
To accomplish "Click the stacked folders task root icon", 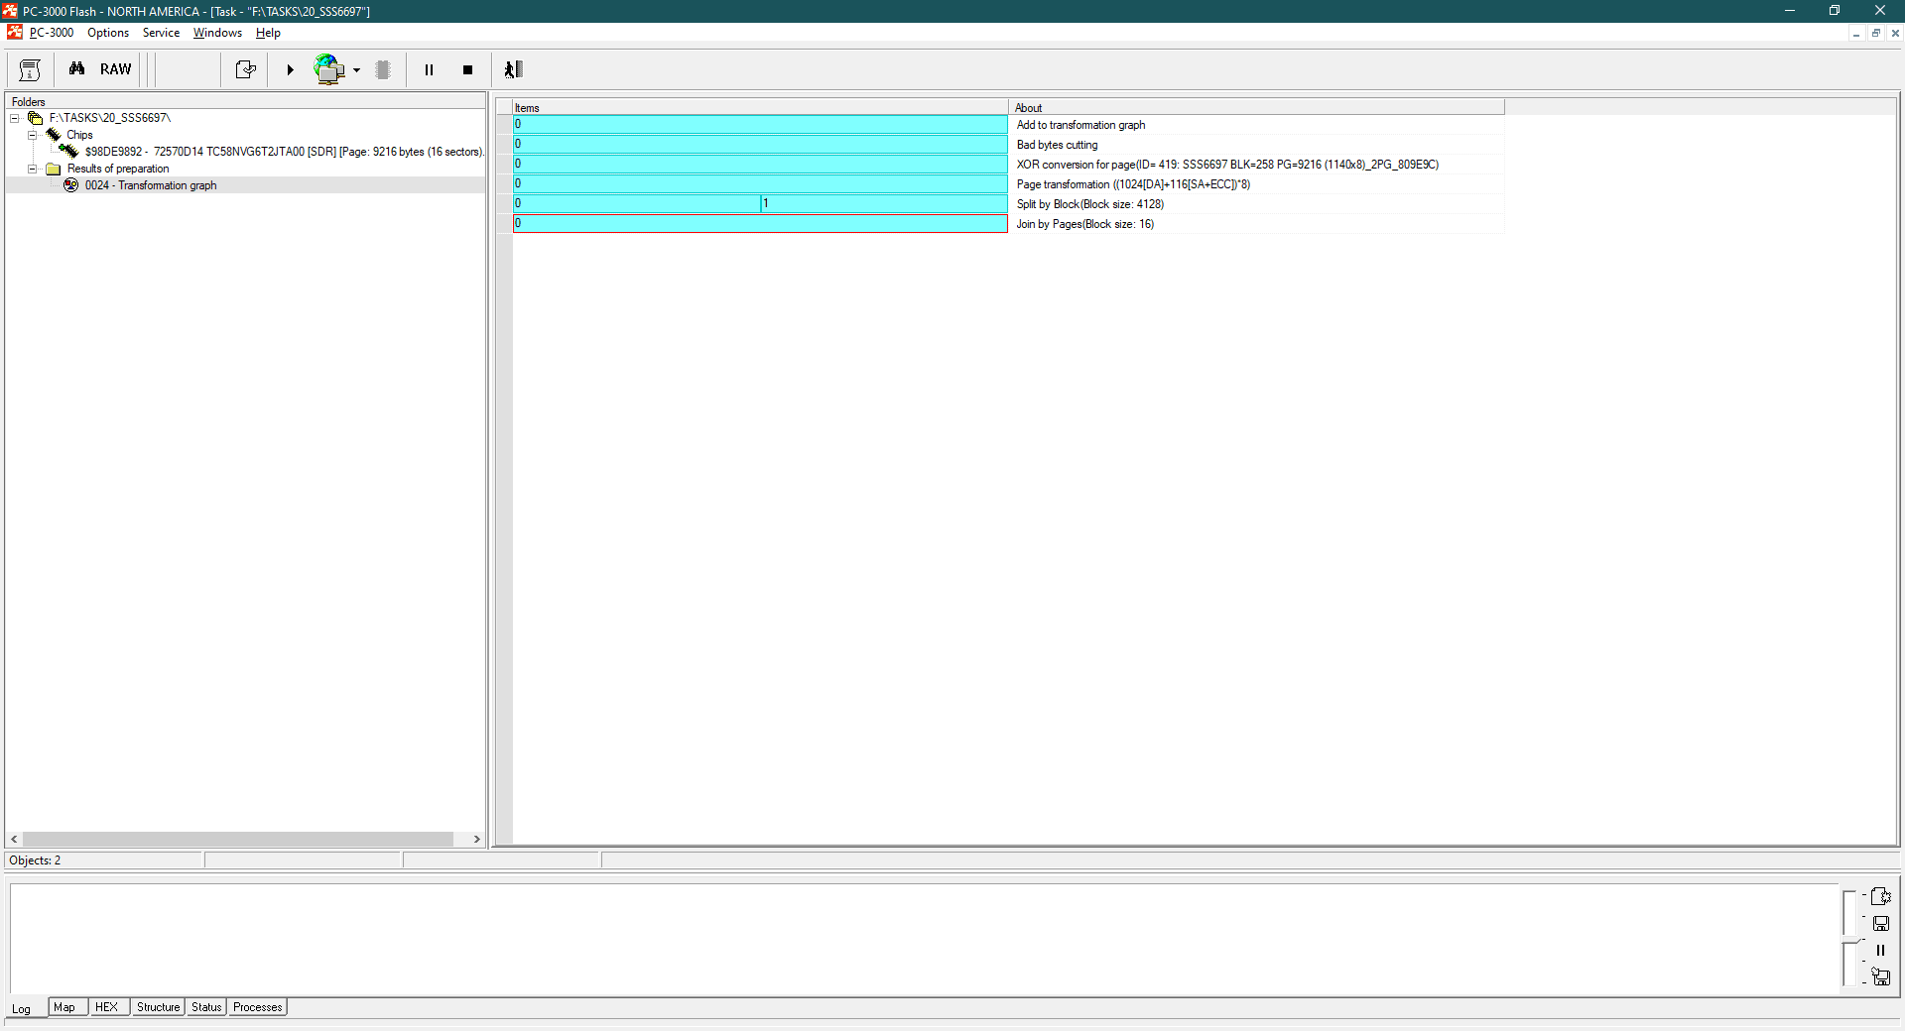I will click(x=36, y=118).
